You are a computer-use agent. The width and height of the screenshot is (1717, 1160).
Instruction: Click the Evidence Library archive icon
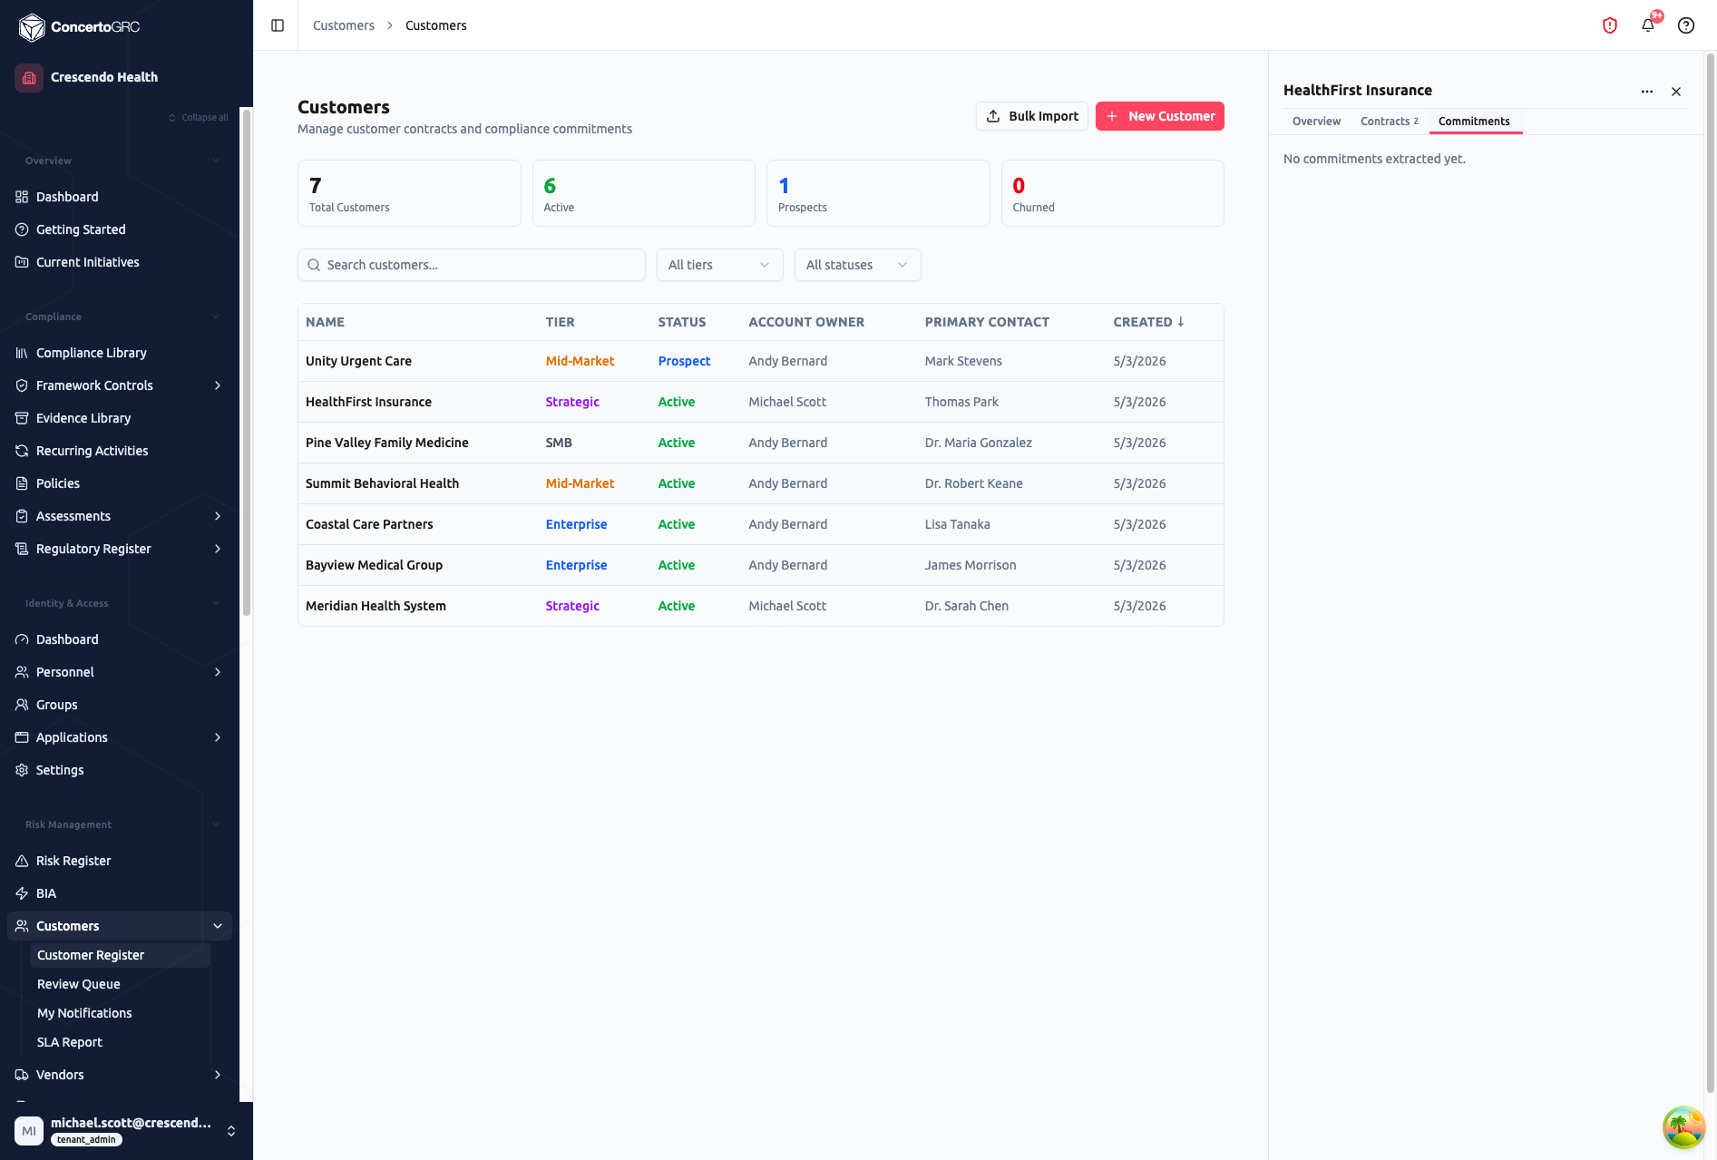[22, 418]
